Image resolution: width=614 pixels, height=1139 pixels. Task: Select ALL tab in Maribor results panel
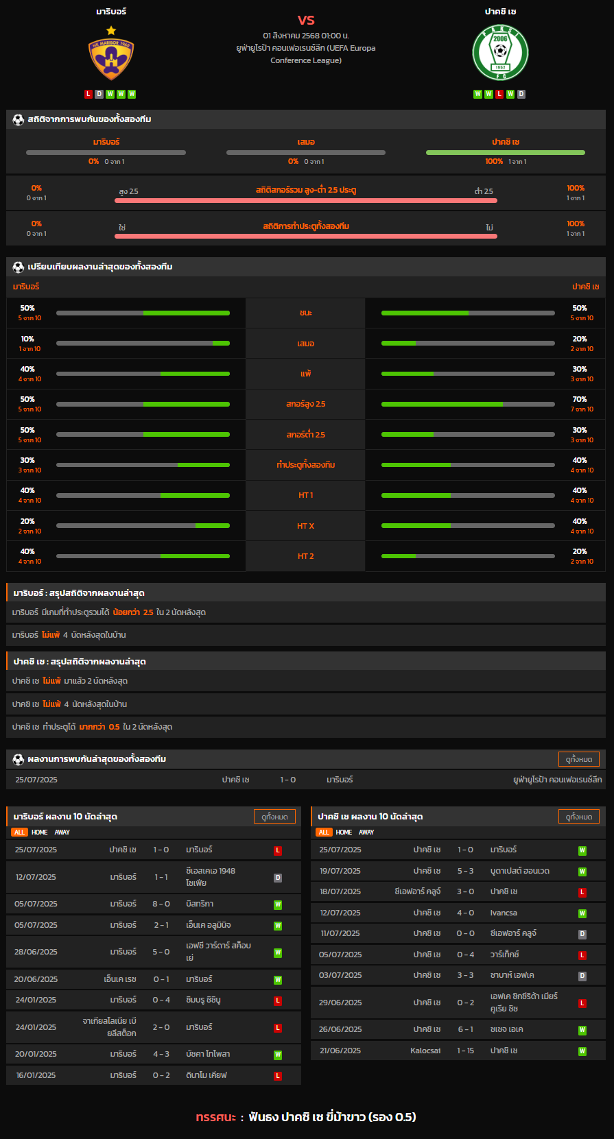tap(19, 832)
